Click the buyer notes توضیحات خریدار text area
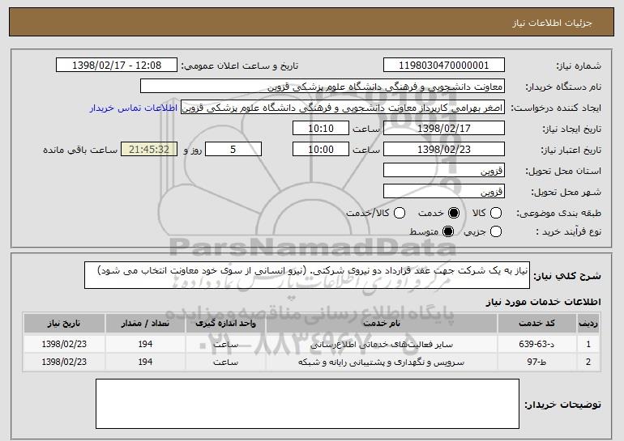This screenshot has height=441, width=624. 307,404
